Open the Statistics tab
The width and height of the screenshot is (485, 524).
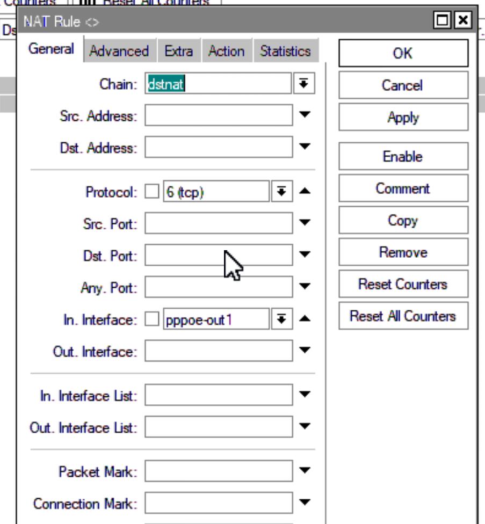click(285, 51)
